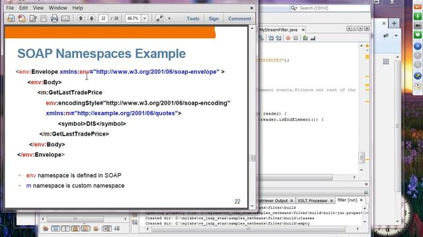Click the zoom level field showing 66.7%
423x237 pixels.
click(133, 18)
